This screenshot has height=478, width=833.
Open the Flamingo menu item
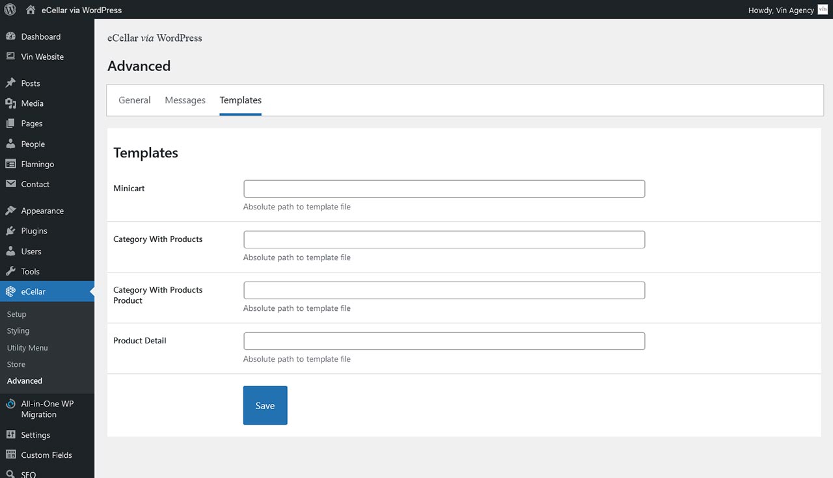click(x=37, y=164)
